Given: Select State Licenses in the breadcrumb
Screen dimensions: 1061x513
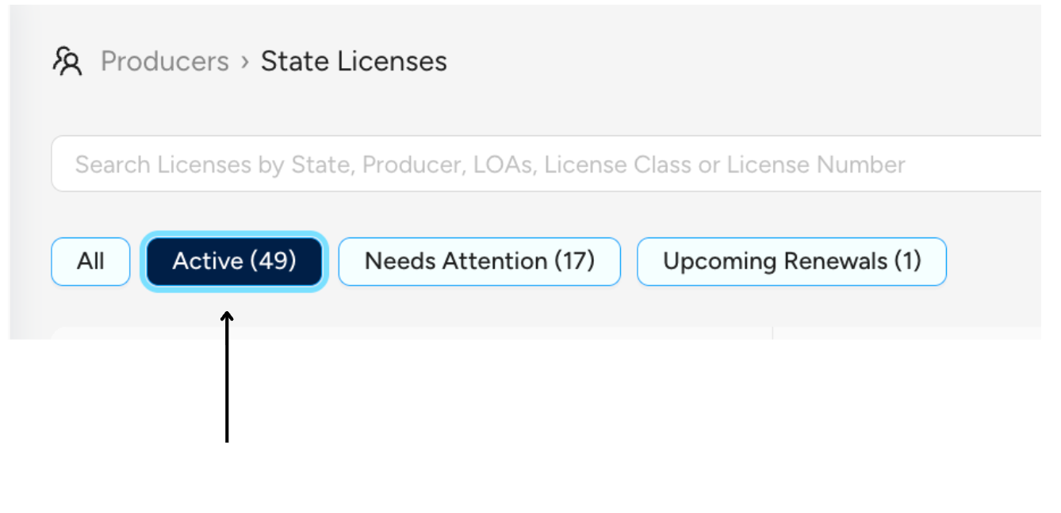Looking at the screenshot, I should [x=354, y=61].
